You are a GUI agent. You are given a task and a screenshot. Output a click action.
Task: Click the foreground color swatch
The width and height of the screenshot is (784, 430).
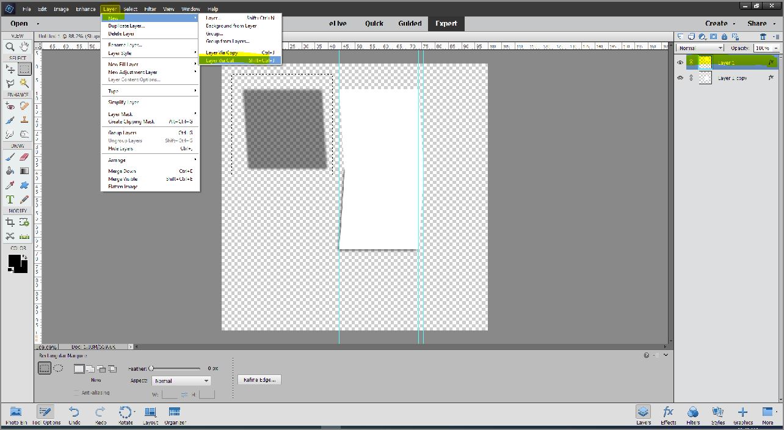13,261
